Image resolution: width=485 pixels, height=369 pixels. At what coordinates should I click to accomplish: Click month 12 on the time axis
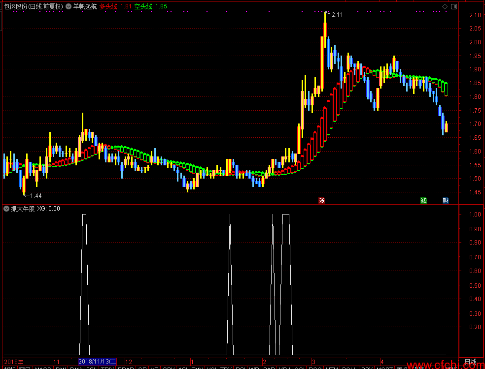129,362
